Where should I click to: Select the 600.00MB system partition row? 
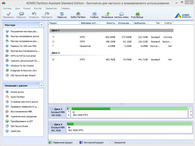(x=111, y=37)
